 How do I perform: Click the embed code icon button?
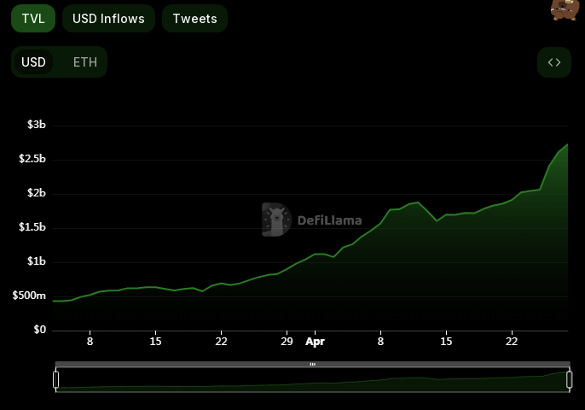click(553, 62)
